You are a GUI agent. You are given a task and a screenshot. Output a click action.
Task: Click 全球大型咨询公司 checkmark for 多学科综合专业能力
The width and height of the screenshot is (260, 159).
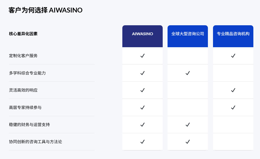point(188,73)
